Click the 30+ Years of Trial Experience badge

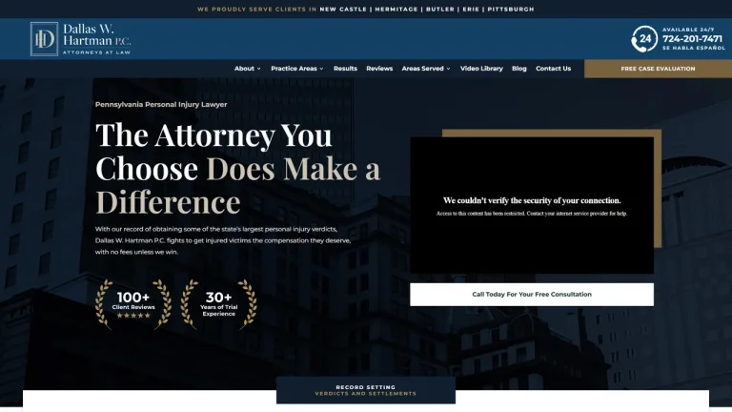pos(218,304)
